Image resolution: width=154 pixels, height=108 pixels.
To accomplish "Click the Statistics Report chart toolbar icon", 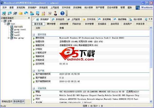I will coord(32,13).
